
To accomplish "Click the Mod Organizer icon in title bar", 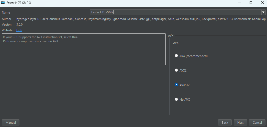I will point(3,3).
